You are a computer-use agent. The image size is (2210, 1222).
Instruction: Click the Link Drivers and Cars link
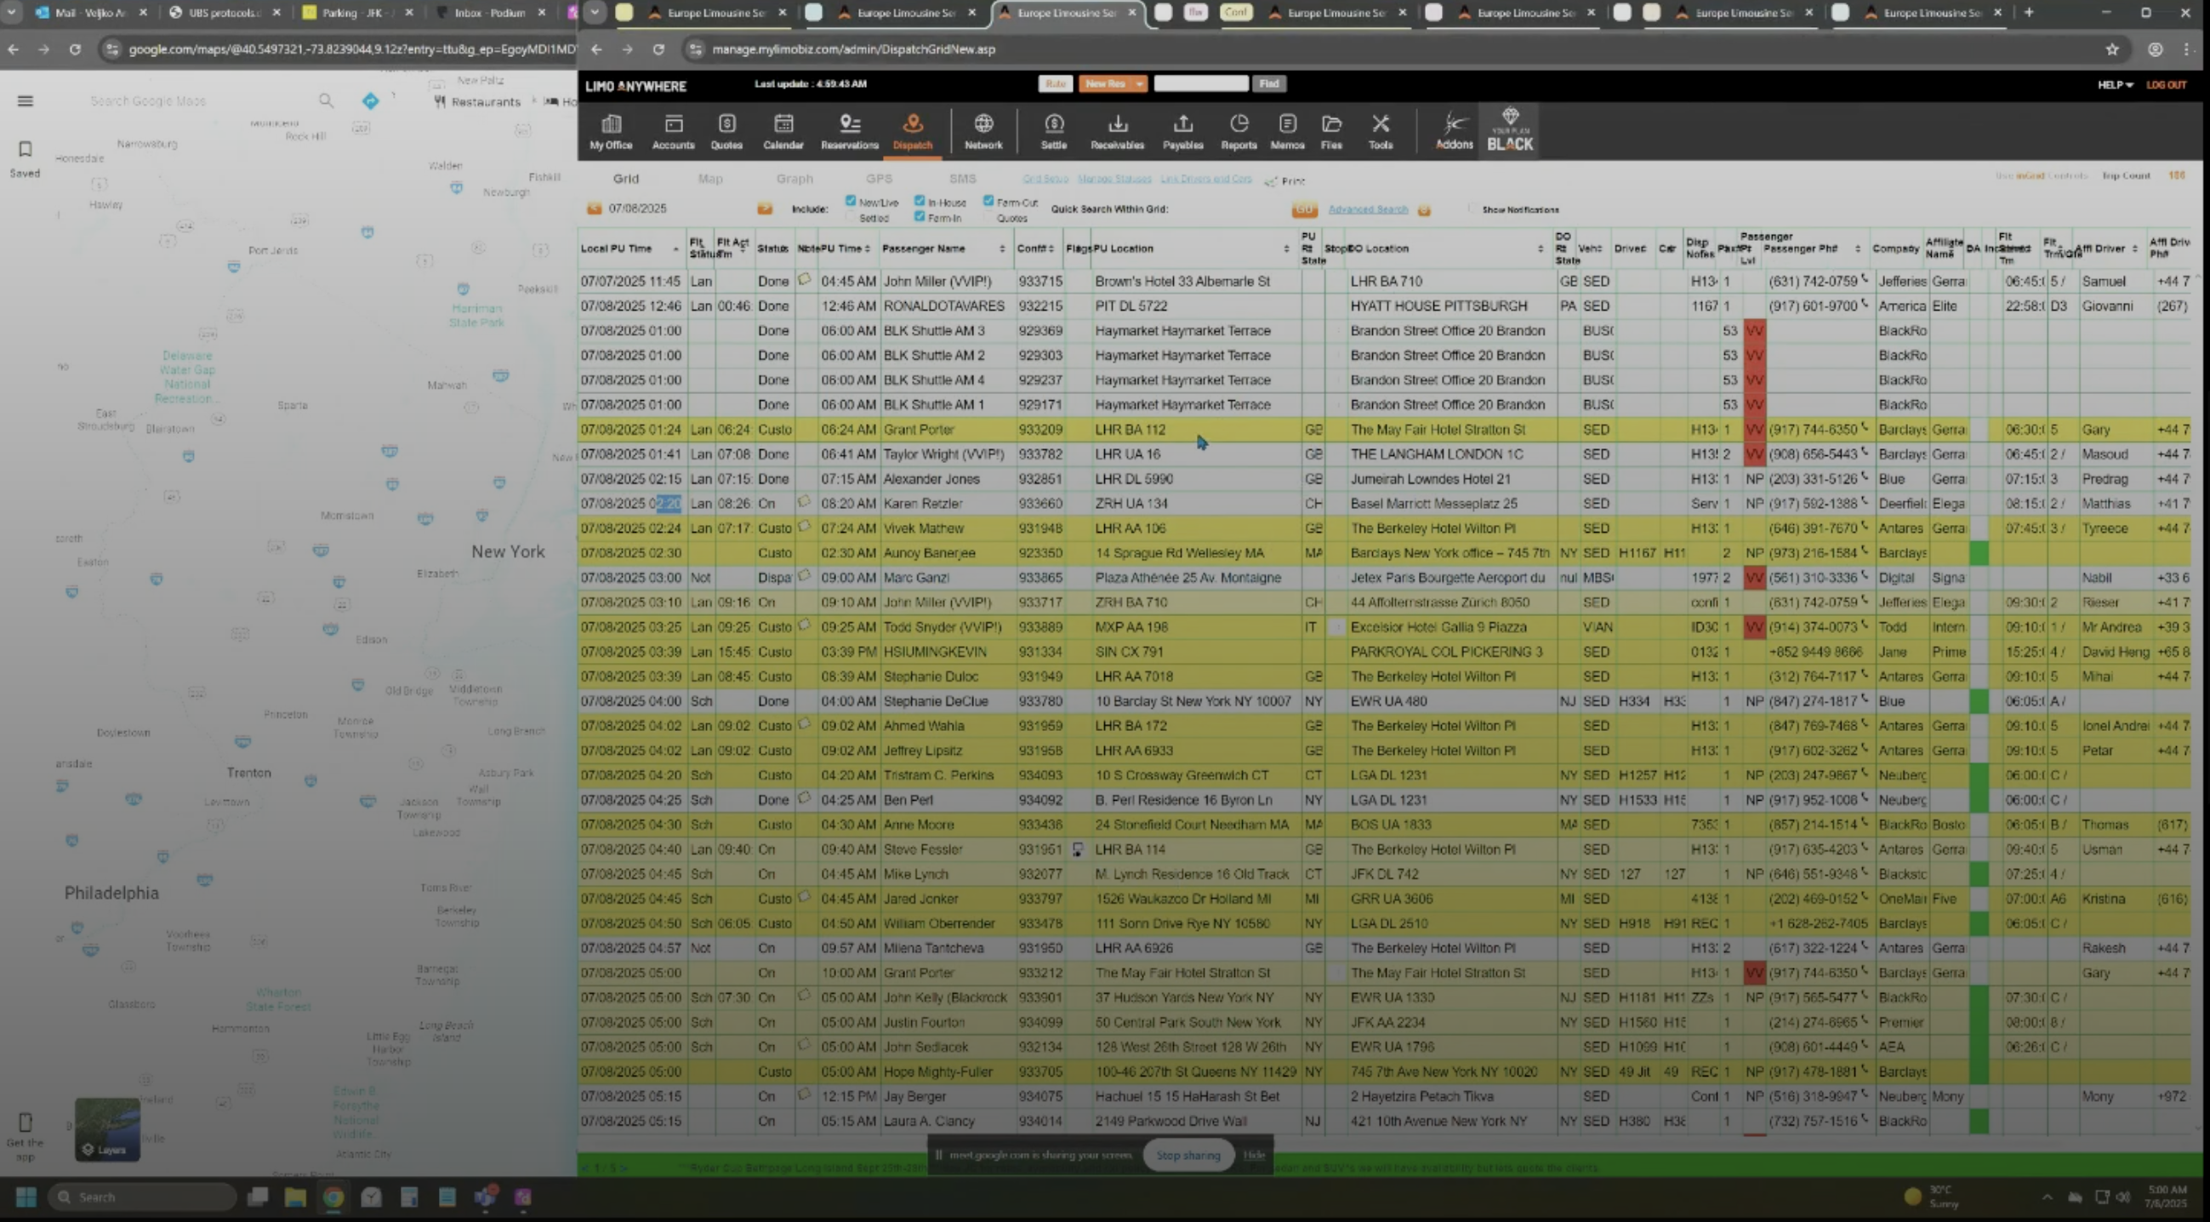point(1205,180)
